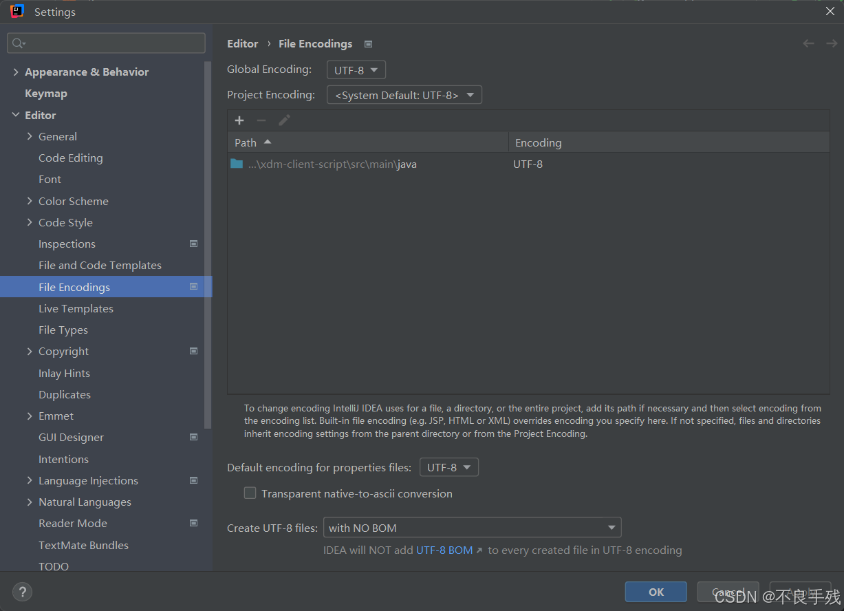844x611 pixels.
Task: Click the search magnifier icon
Action: [x=18, y=43]
